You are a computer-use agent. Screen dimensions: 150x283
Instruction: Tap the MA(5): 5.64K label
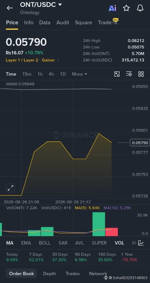87,208
